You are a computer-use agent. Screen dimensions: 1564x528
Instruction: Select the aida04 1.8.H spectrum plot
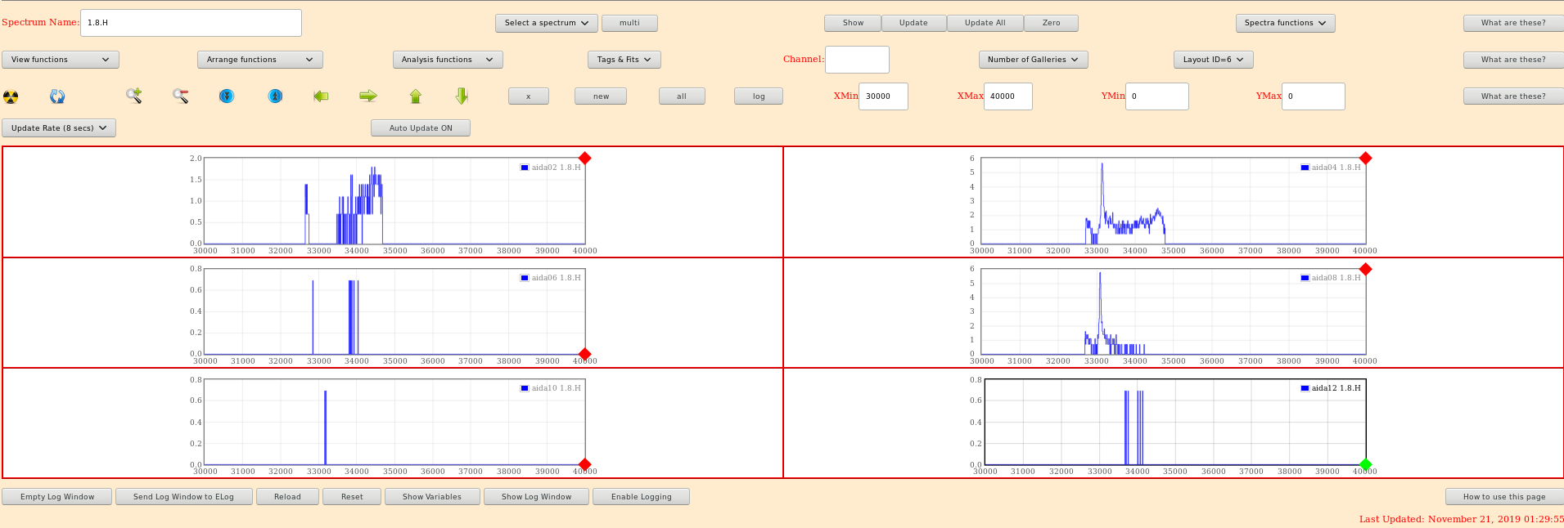(x=1173, y=201)
